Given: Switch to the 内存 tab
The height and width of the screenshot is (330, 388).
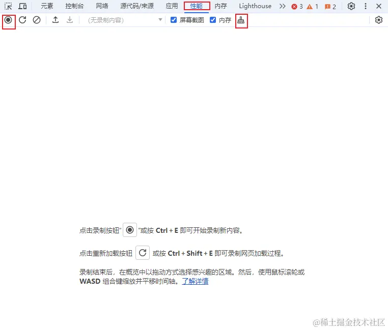Looking at the screenshot, I should click(220, 6).
